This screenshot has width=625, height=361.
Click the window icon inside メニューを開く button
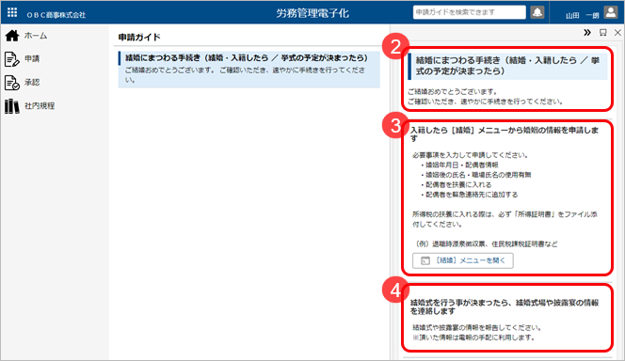click(x=425, y=260)
